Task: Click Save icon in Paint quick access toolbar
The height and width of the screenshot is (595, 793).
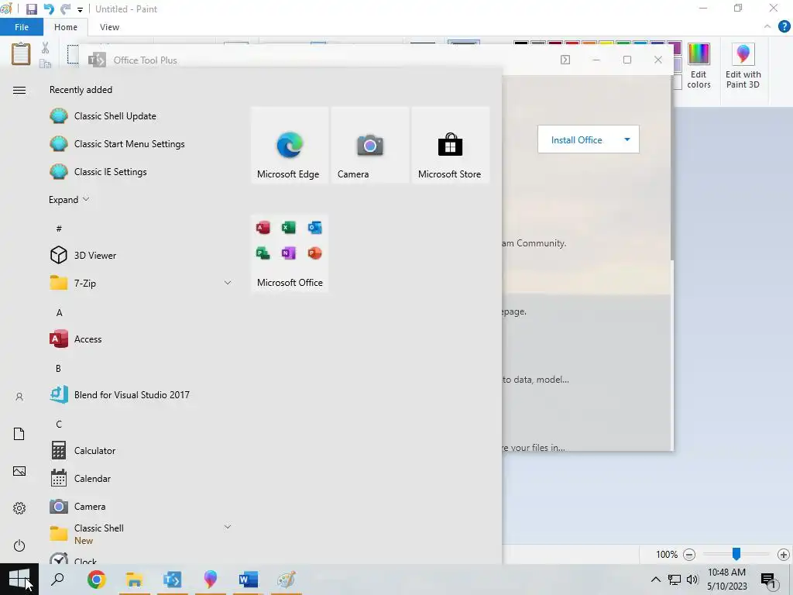Action: pyautogui.click(x=31, y=9)
